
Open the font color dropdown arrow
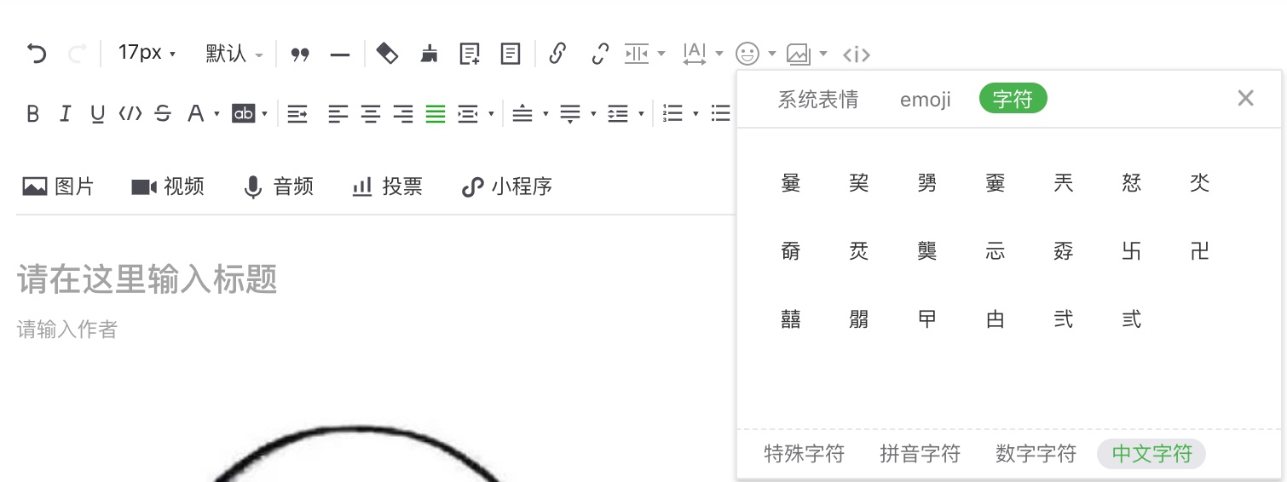(216, 114)
